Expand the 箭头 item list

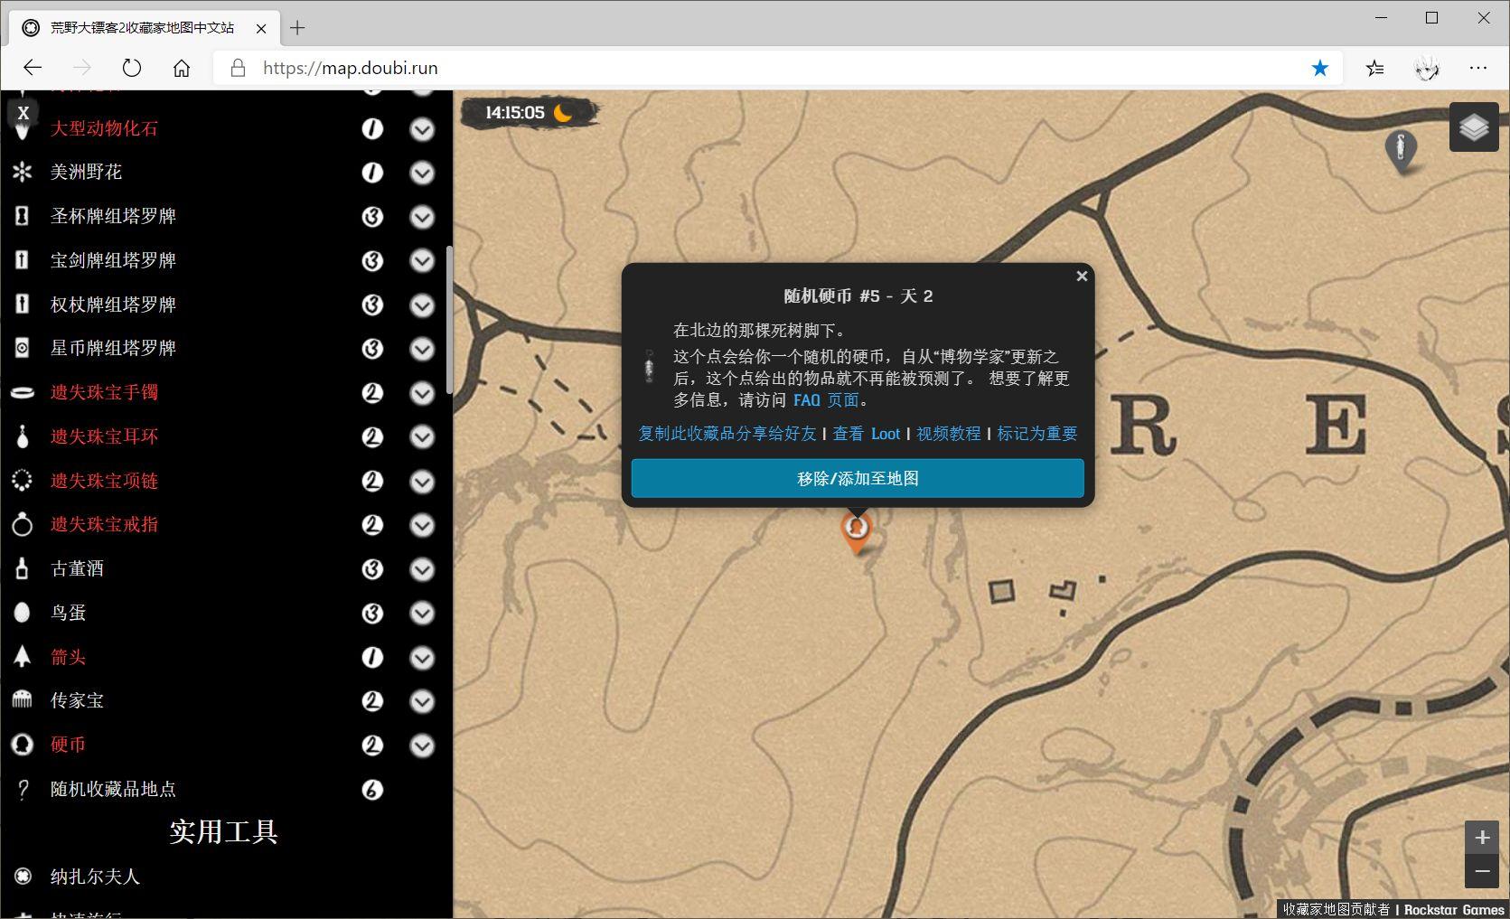pos(422,658)
